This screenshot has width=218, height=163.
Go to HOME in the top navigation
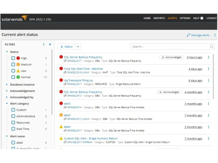[147, 18]
